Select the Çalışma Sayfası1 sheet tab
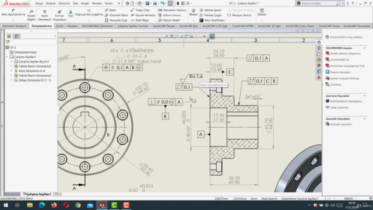Image resolution: width=373 pixels, height=210 pixels. pyautogui.click(x=37, y=194)
